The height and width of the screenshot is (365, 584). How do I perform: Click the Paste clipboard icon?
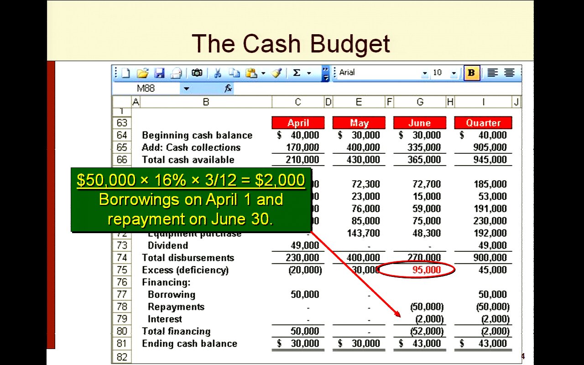click(x=251, y=73)
